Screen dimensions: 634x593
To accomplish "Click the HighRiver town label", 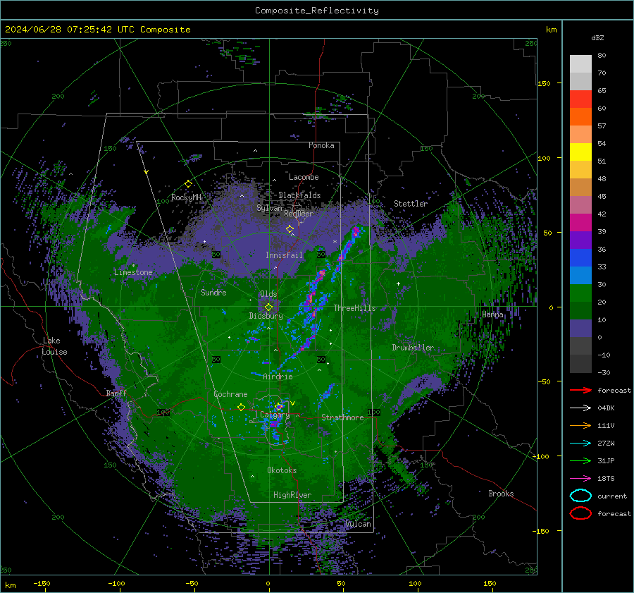I will click(292, 495).
